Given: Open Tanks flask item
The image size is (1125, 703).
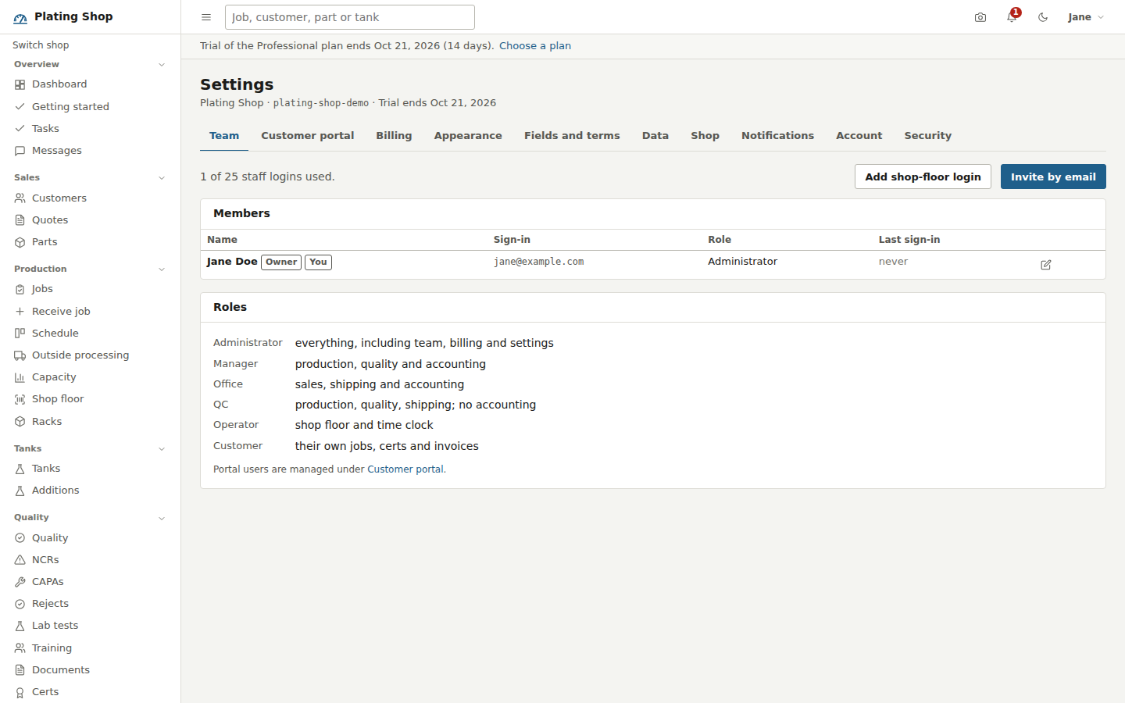Looking at the screenshot, I should click(x=91, y=469).
